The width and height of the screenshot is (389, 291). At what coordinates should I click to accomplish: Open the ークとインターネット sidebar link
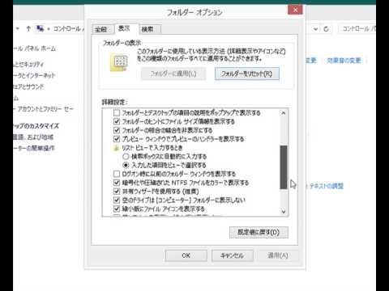point(34,75)
